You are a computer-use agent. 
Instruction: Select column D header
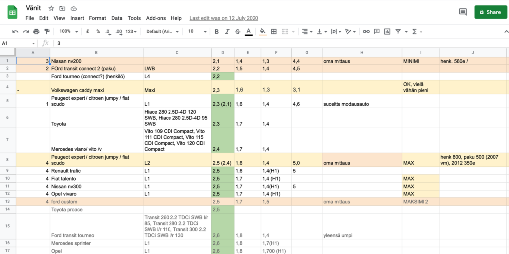tap(222, 53)
